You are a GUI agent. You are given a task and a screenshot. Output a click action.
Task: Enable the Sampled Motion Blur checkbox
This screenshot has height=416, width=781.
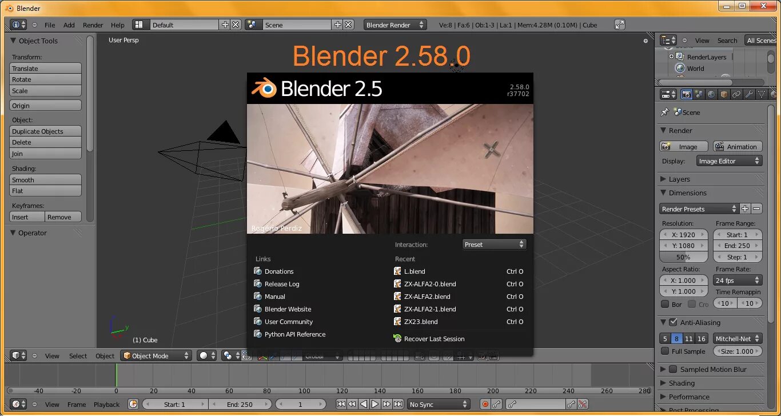pyautogui.click(x=673, y=369)
